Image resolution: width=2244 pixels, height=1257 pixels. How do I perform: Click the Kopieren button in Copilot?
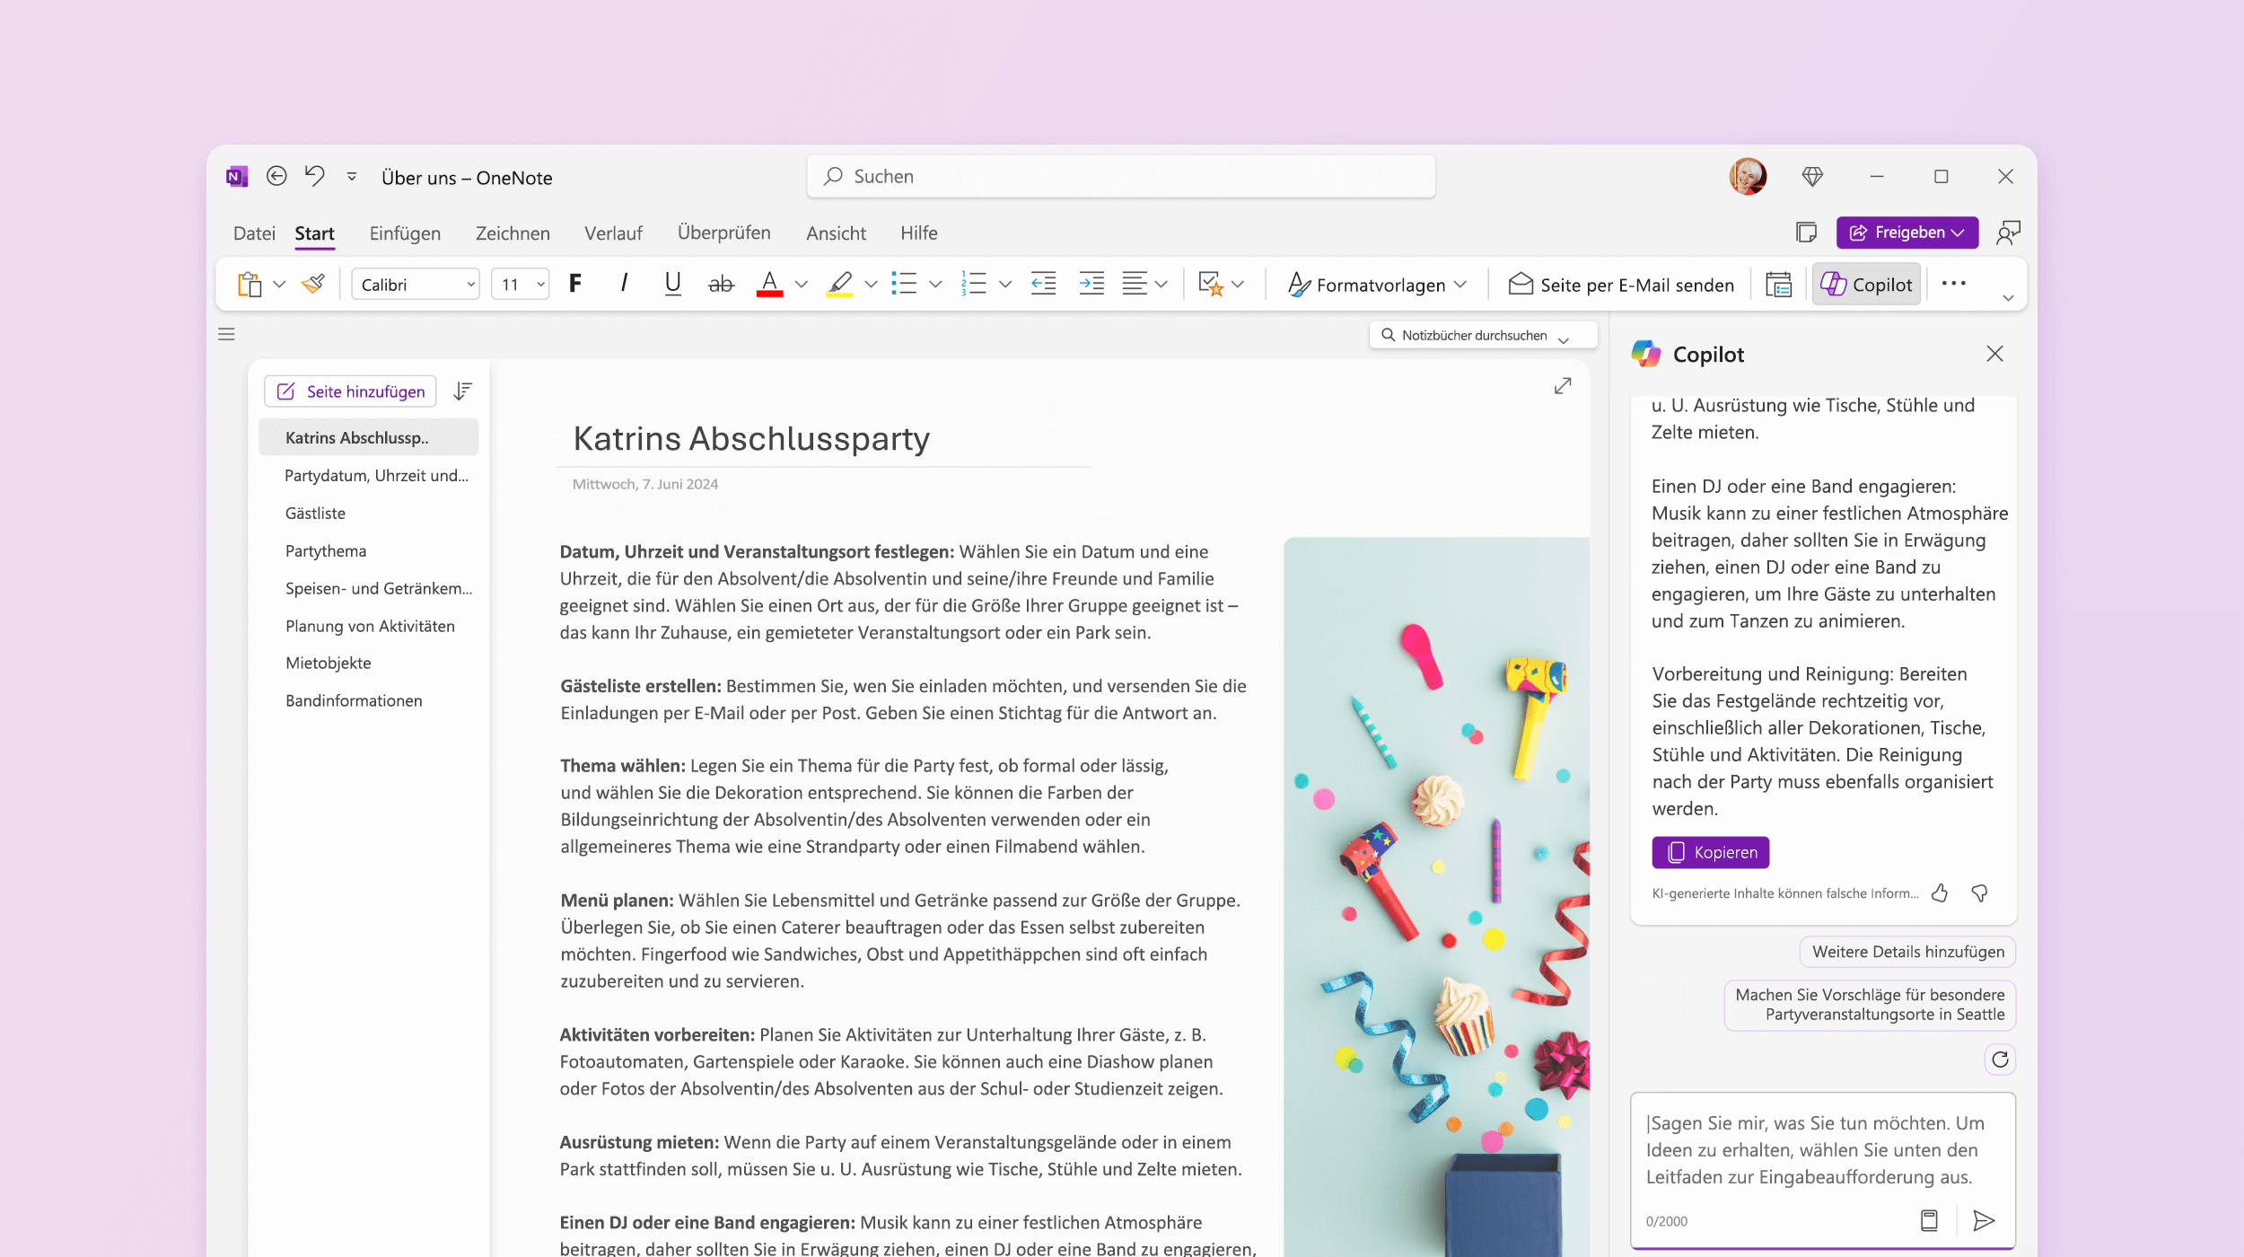point(1711,853)
